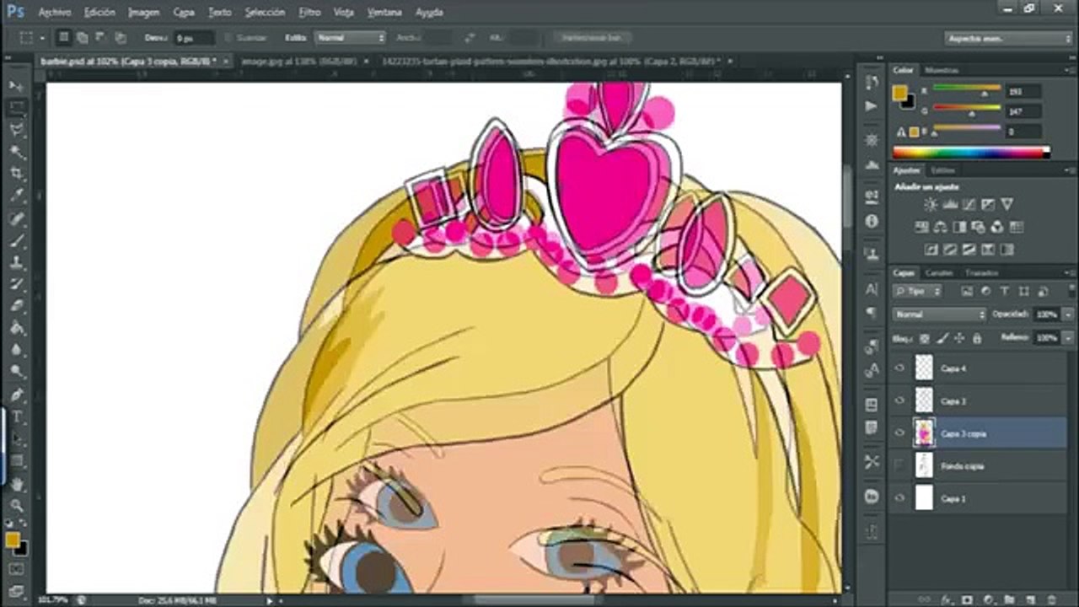Select the Clone Stamp tool
This screenshot has height=607, width=1079.
coord(16,263)
